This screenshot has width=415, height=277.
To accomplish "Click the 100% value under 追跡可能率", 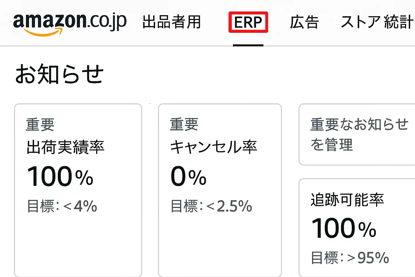I will tap(344, 229).
